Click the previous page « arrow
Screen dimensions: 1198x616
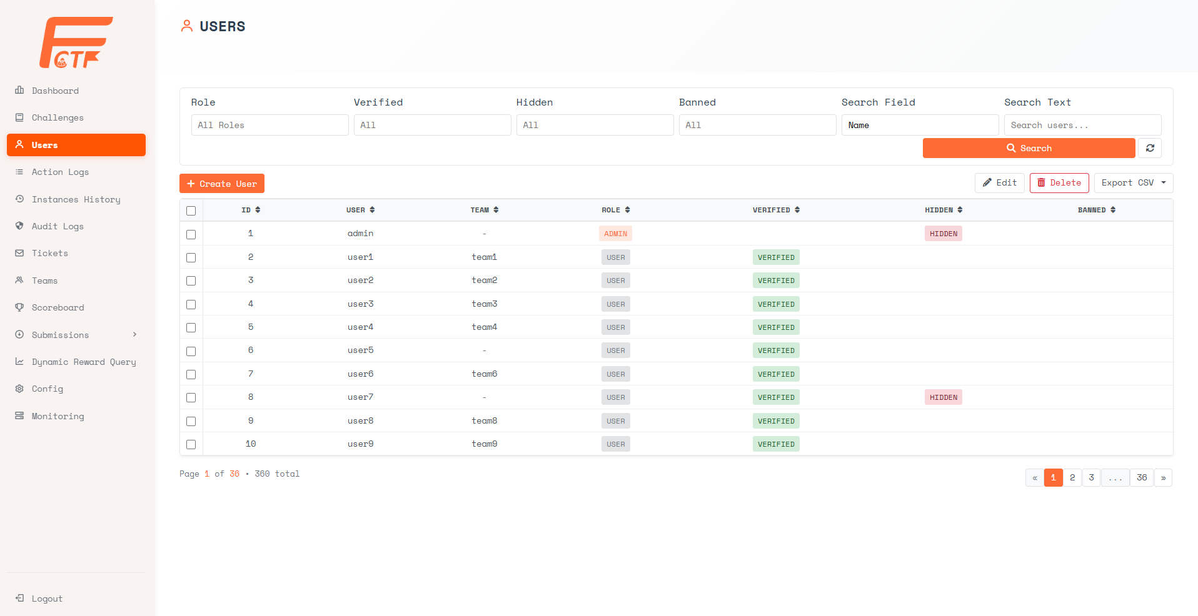pyautogui.click(x=1035, y=478)
